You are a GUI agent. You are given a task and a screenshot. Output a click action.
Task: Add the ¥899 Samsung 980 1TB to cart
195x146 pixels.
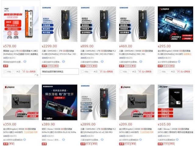coord(106,72)
